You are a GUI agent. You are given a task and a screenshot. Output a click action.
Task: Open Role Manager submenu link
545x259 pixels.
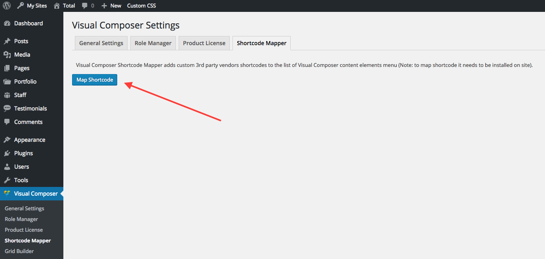coord(21,219)
